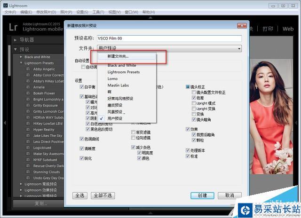The image size is (301, 218).
Task: Choose 新建文件夹... from the folder list
Action: point(127,56)
